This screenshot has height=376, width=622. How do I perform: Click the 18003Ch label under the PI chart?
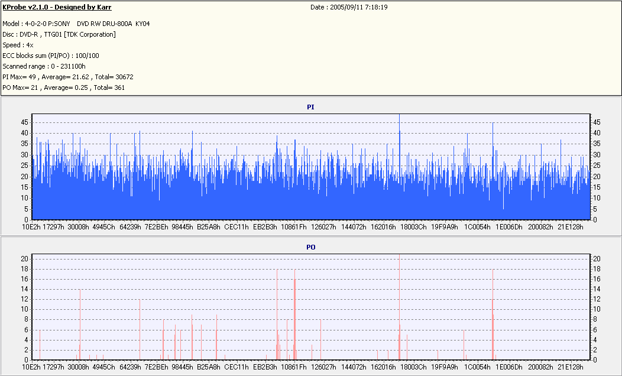coord(413,227)
